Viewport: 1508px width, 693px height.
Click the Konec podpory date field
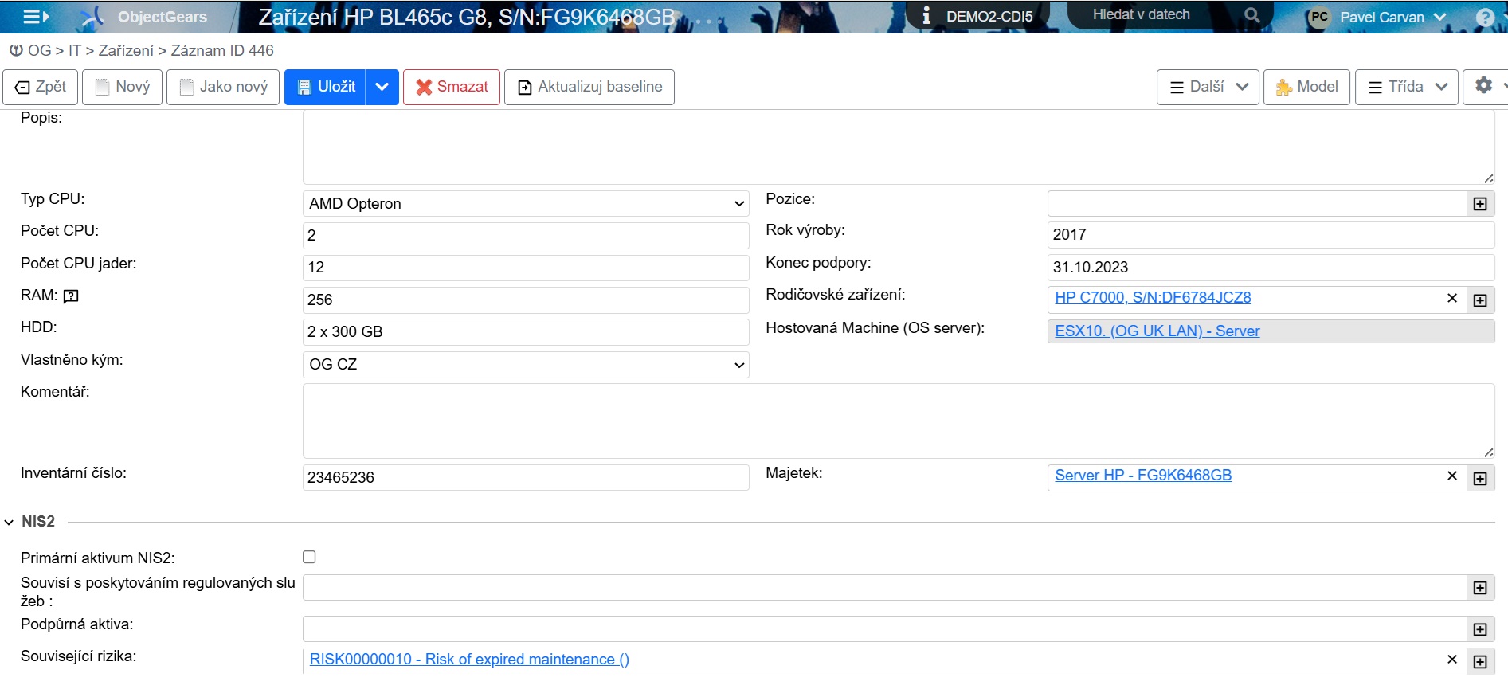click(x=1271, y=268)
